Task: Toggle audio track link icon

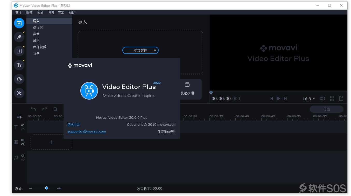Action: tap(23, 160)
